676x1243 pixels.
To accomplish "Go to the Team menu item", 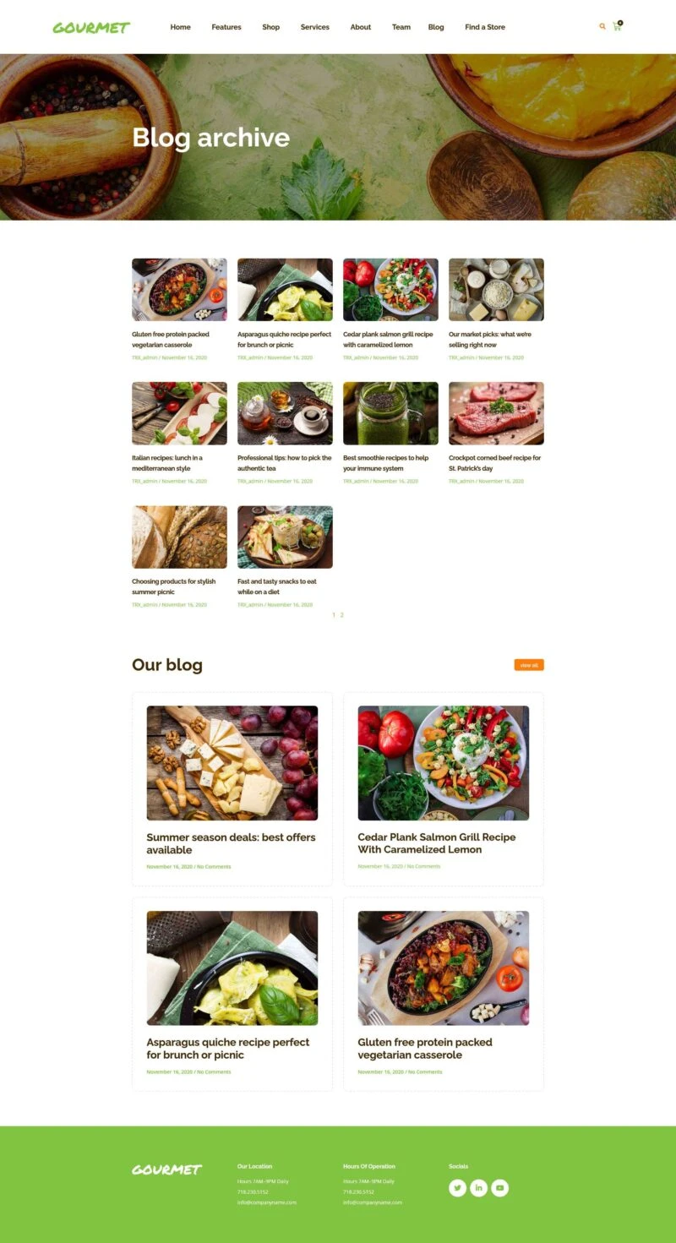I will (401, 27).
